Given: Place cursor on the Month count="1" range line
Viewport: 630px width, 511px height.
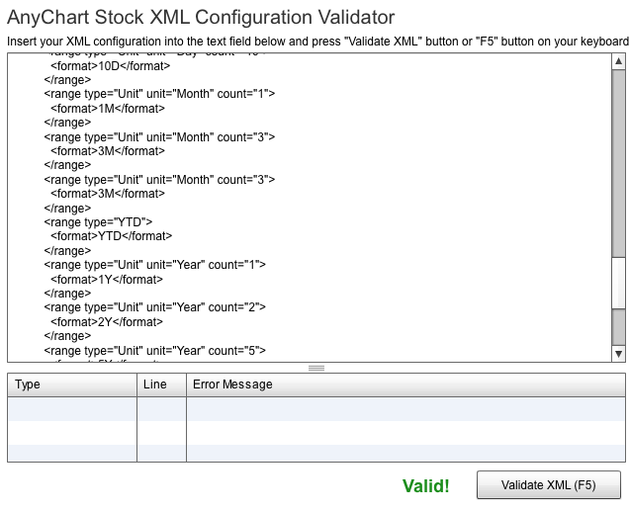Looking at the screenshot, I should [x=159, y=94].
